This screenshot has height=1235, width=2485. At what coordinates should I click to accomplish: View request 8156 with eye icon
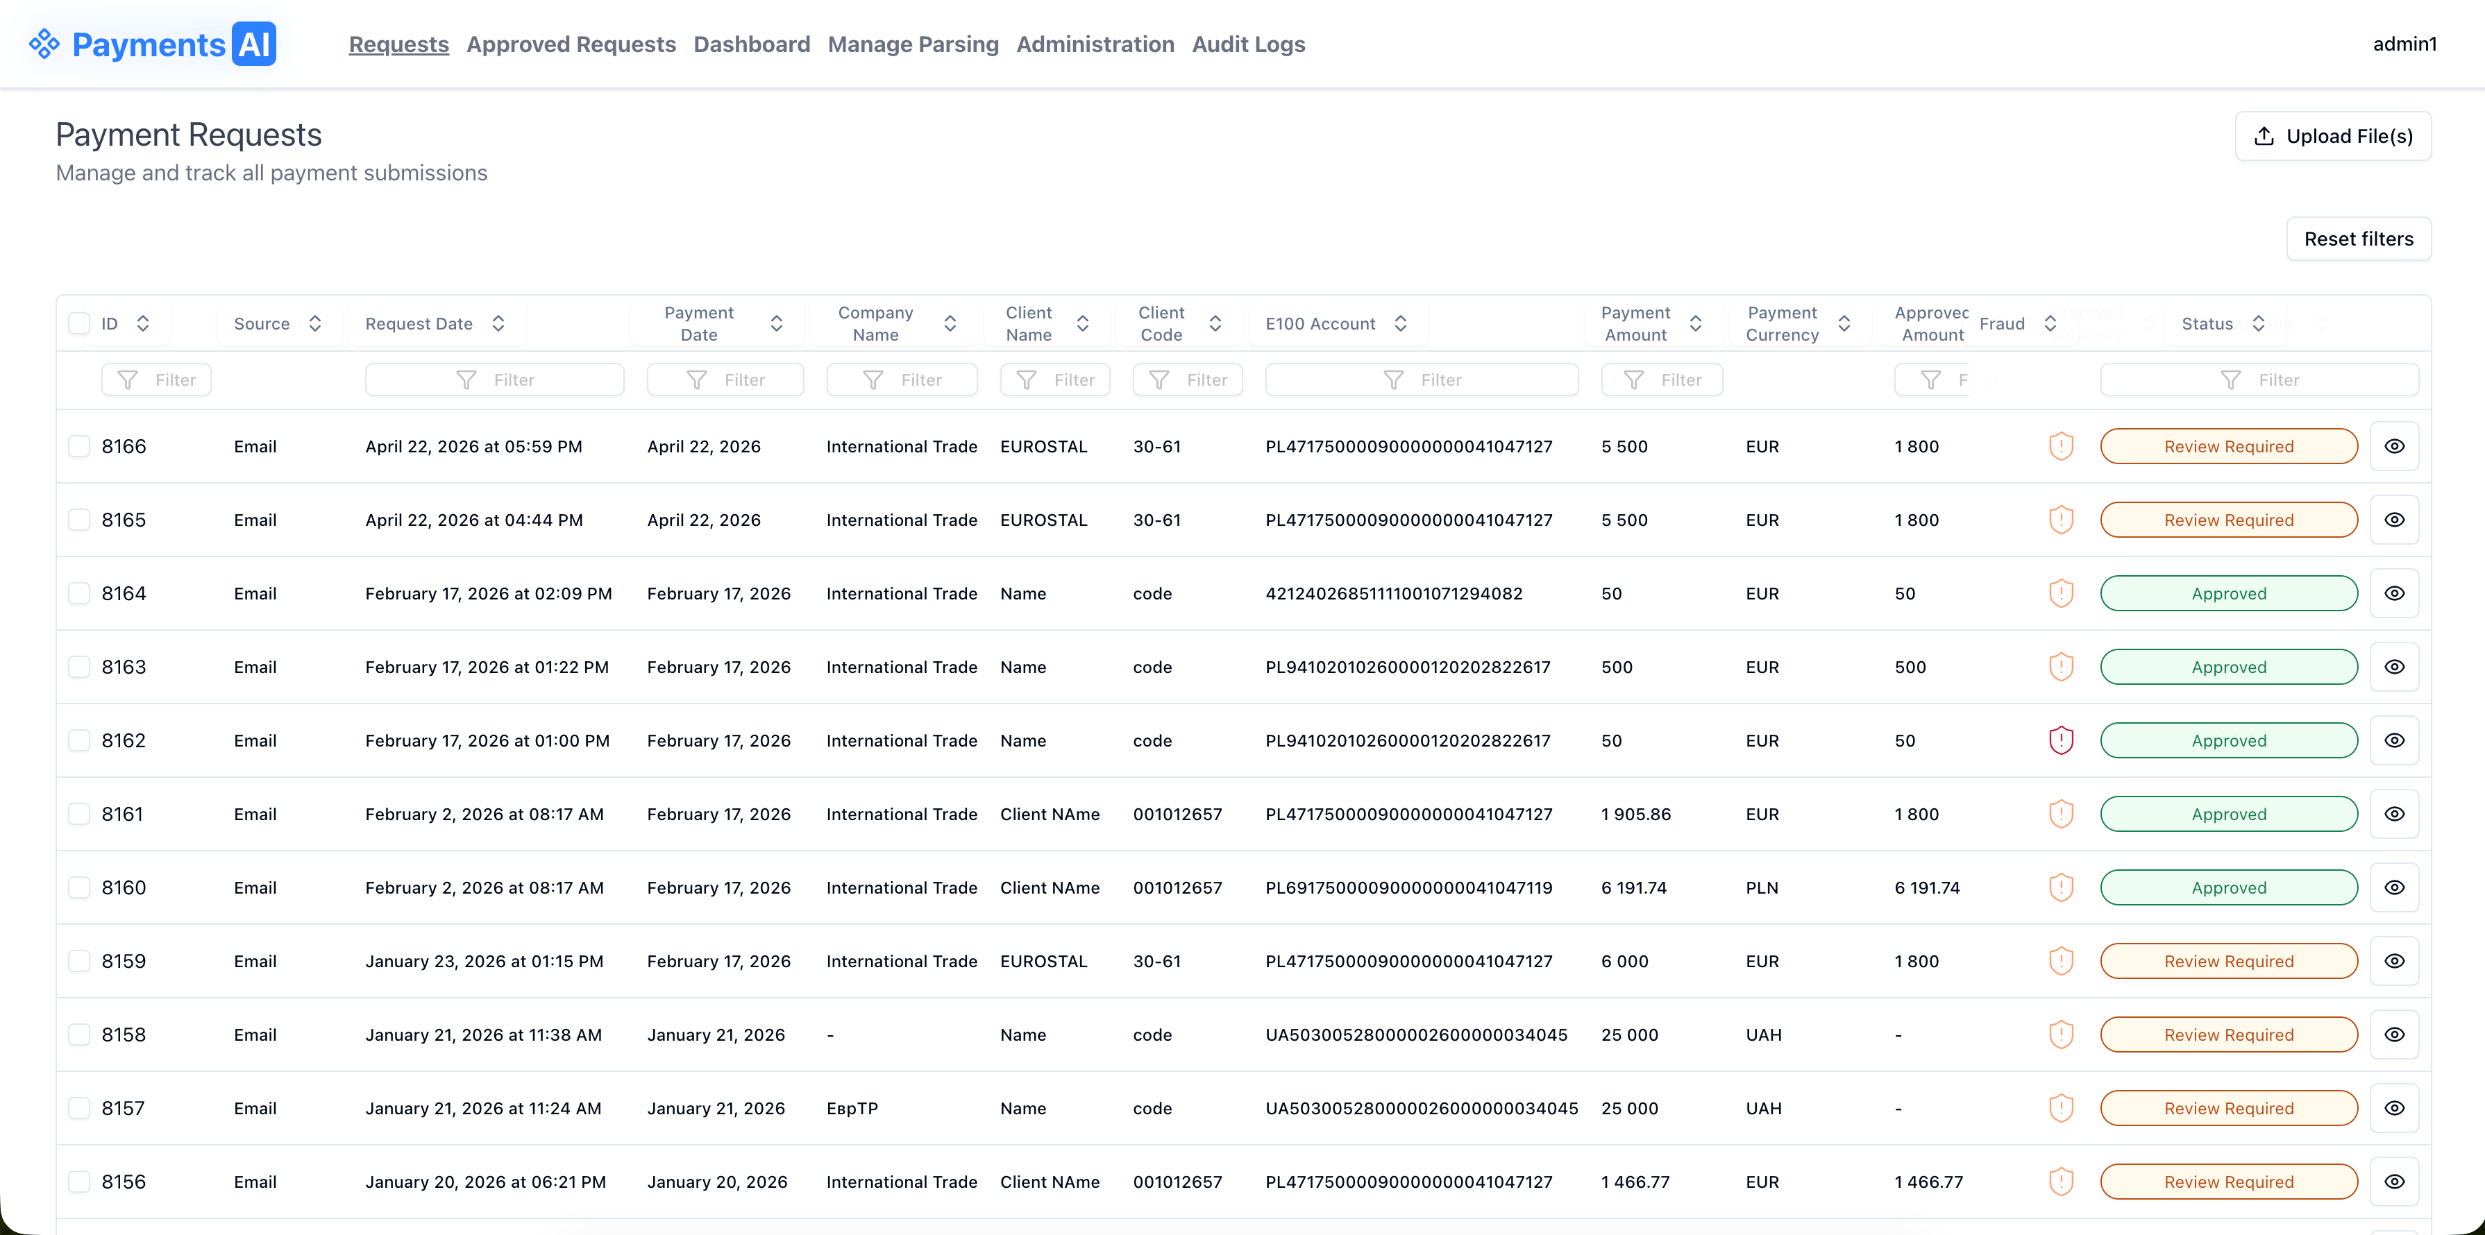pos(2394,1182)
